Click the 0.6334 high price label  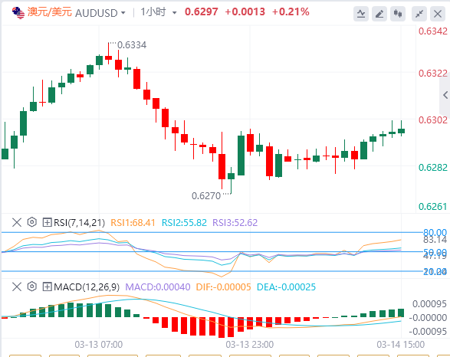coord(132,45)
